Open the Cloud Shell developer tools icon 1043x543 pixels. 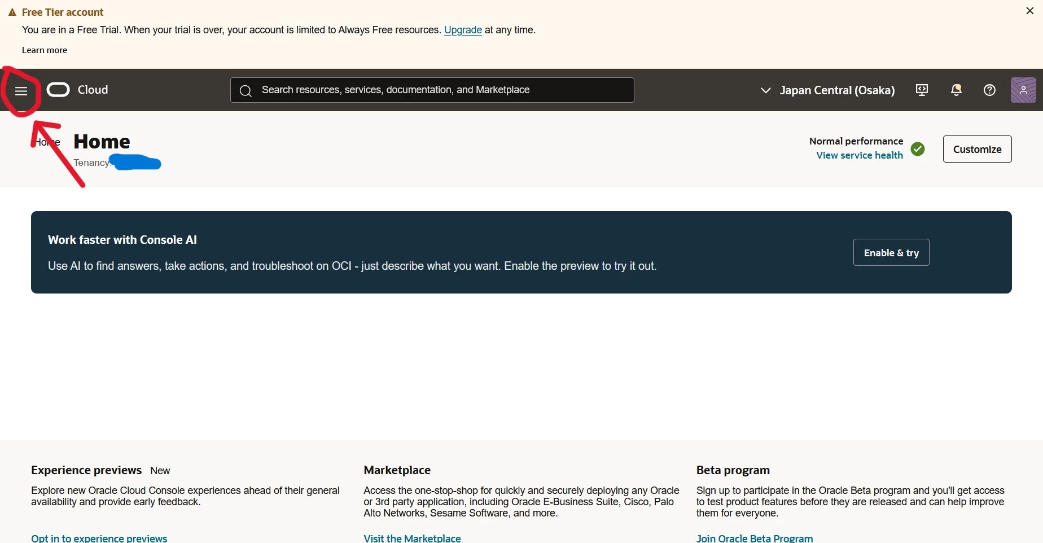[922, 90]
